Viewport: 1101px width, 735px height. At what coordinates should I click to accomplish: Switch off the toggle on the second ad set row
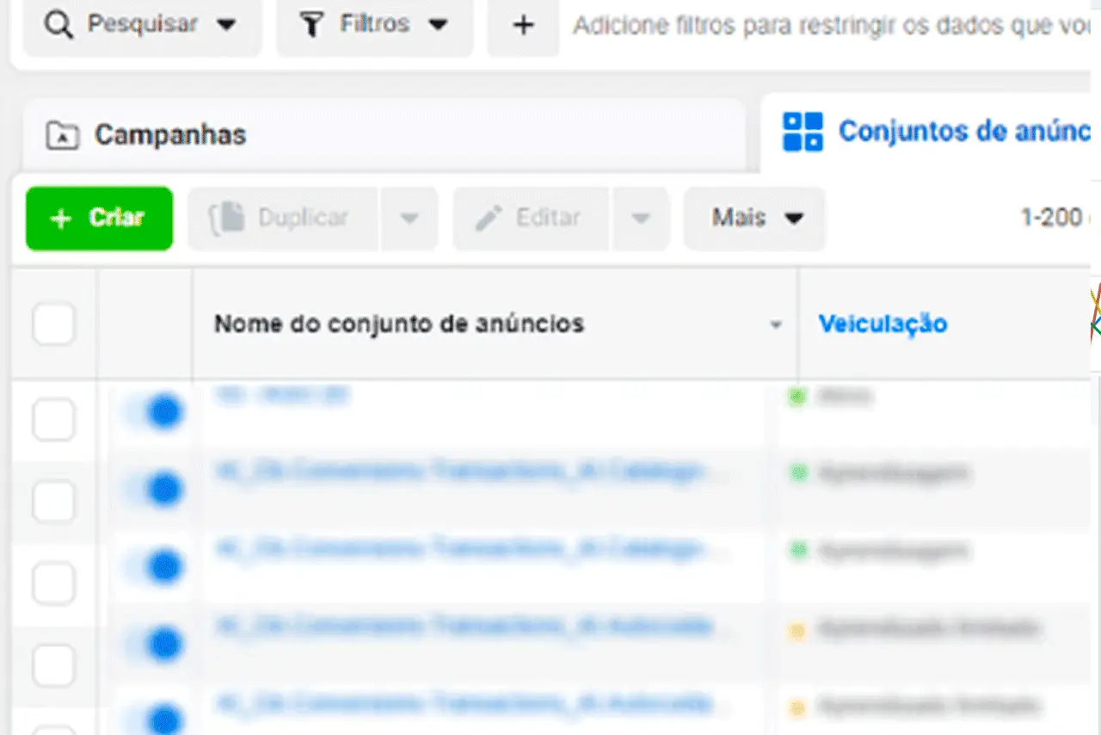click(155, 489)
